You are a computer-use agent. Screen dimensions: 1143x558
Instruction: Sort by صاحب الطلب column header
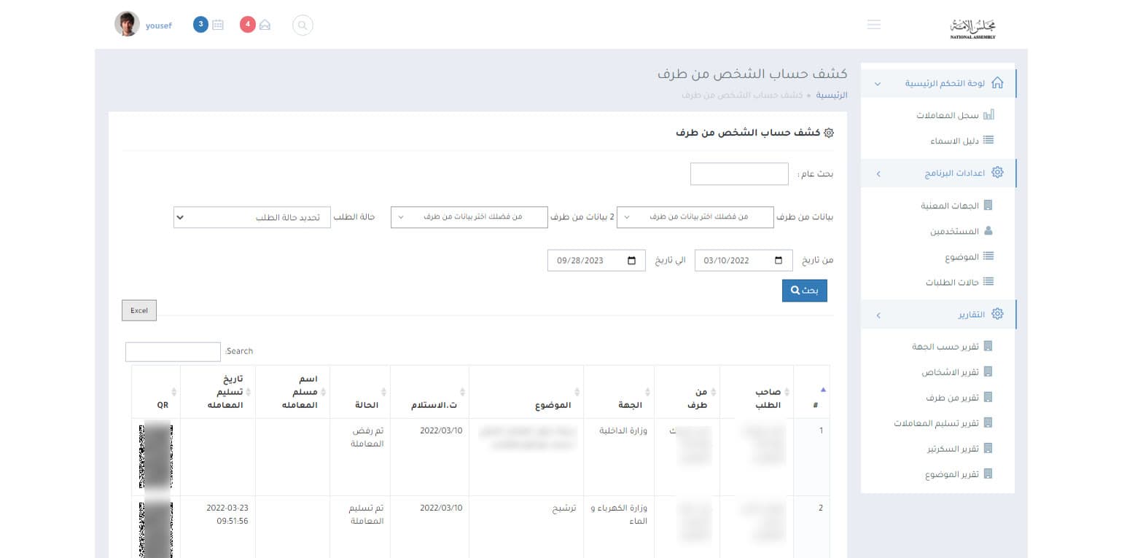[x=756, y=392]
